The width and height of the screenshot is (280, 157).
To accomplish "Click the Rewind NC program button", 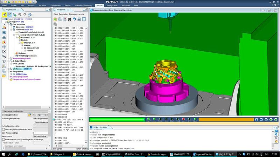I will [261, 120].
